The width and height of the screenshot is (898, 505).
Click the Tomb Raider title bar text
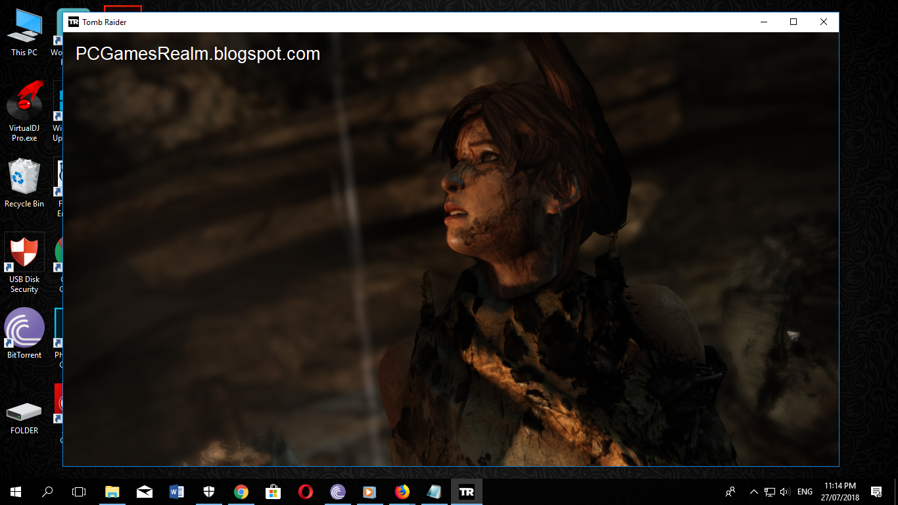coord(105,22)
